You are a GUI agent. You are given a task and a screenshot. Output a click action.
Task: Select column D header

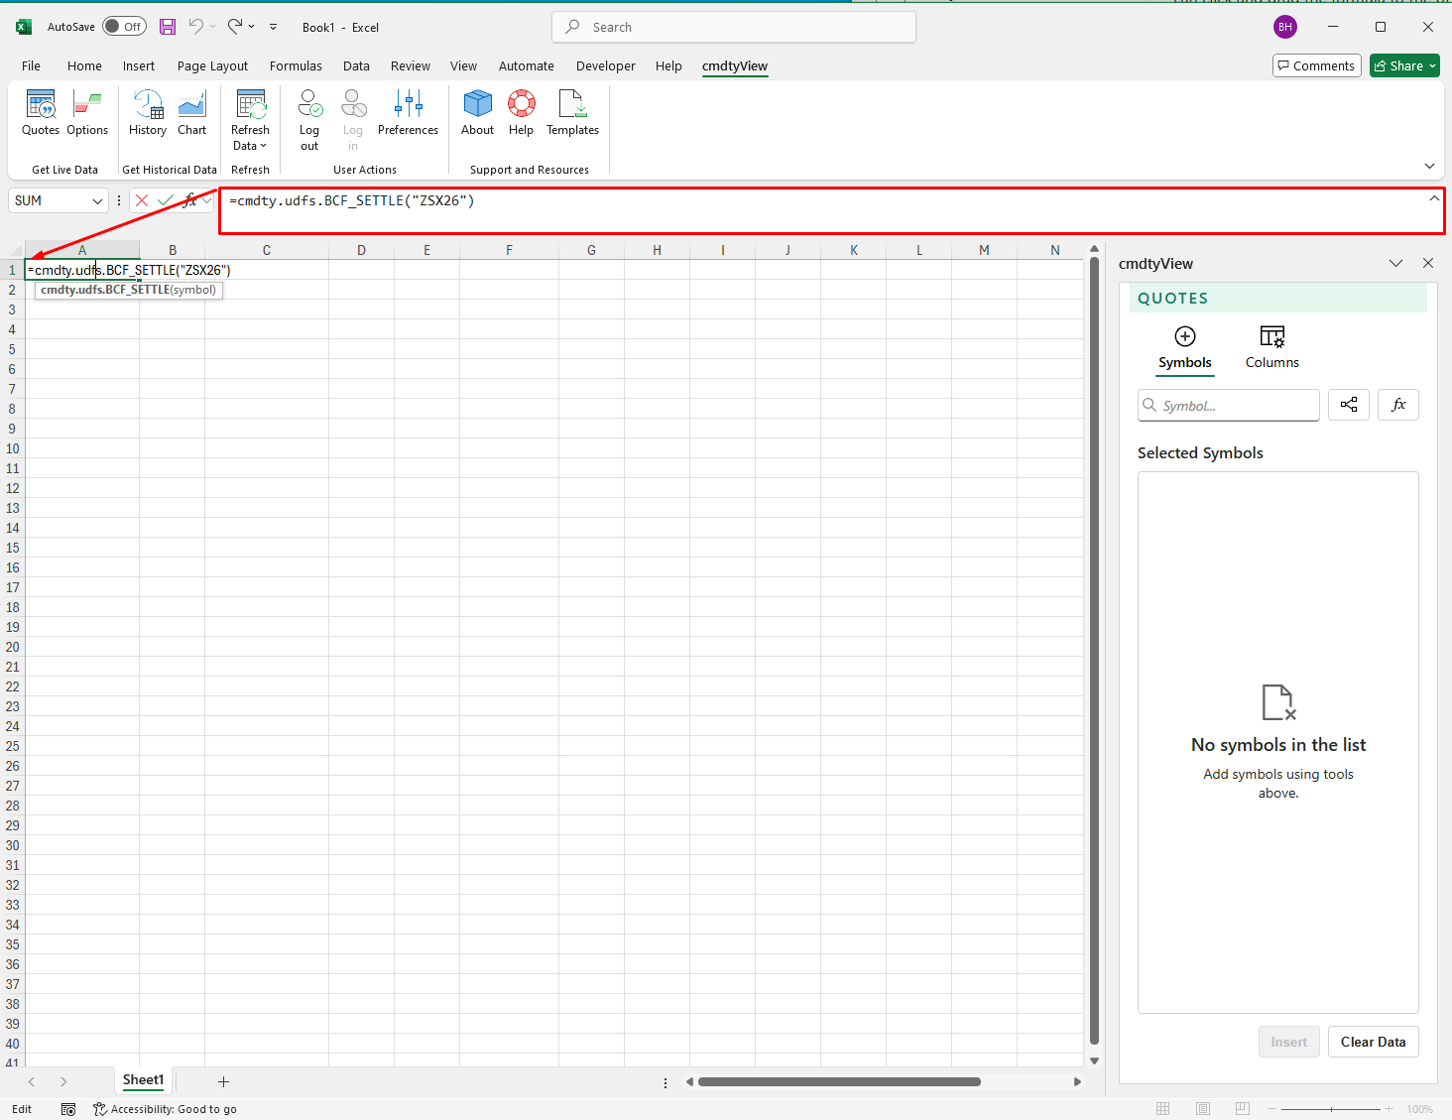(x=361, y=250)
